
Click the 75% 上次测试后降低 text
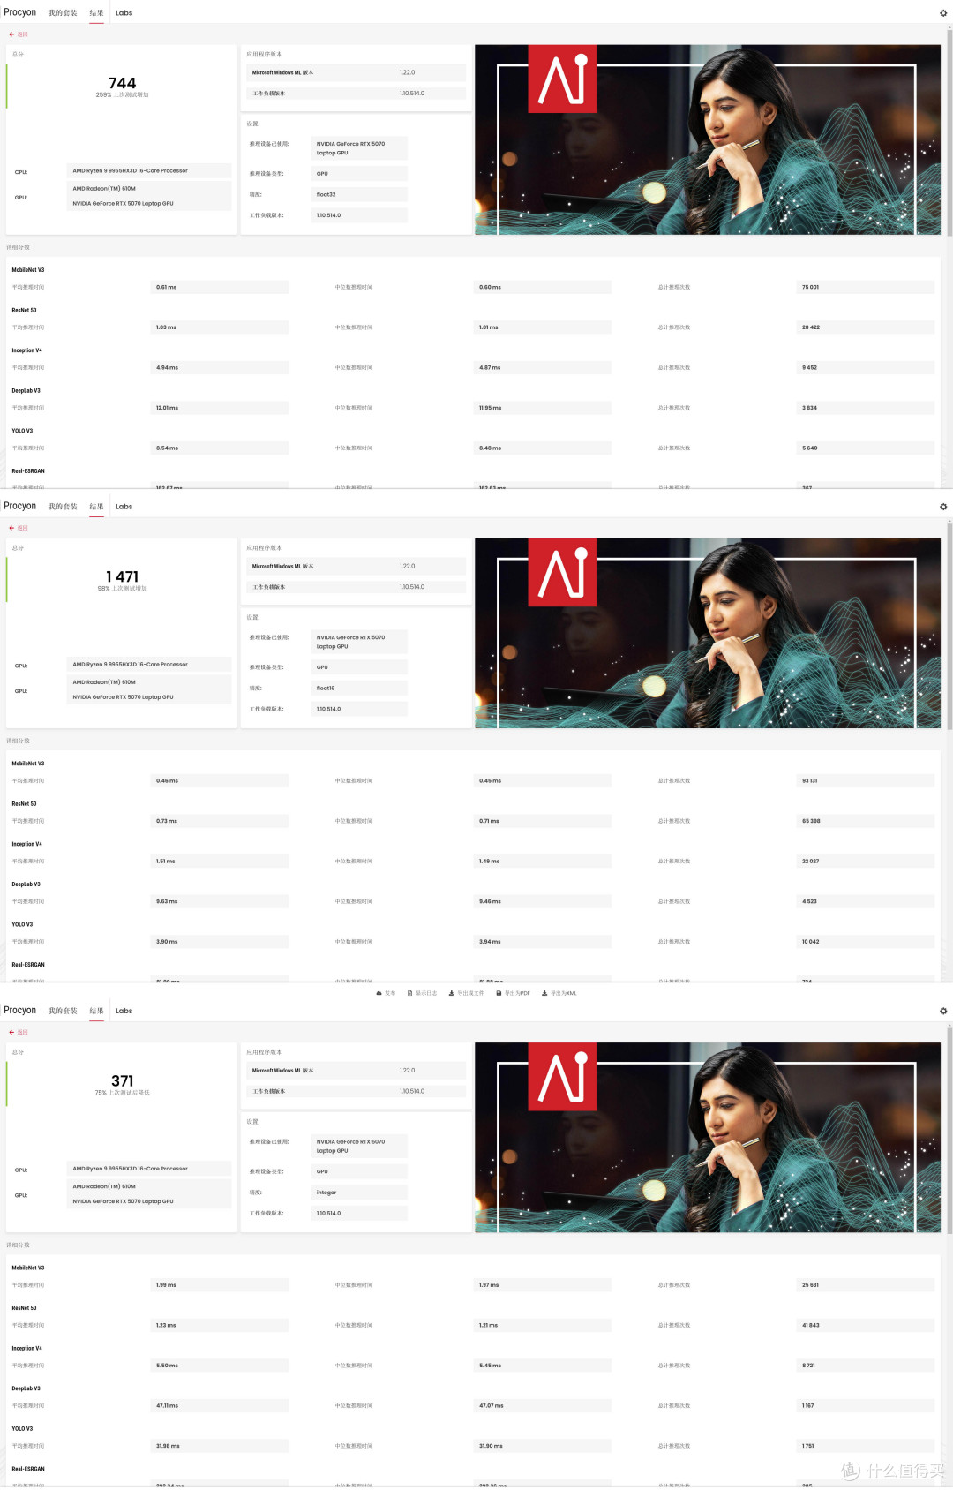coord(122,1092)
